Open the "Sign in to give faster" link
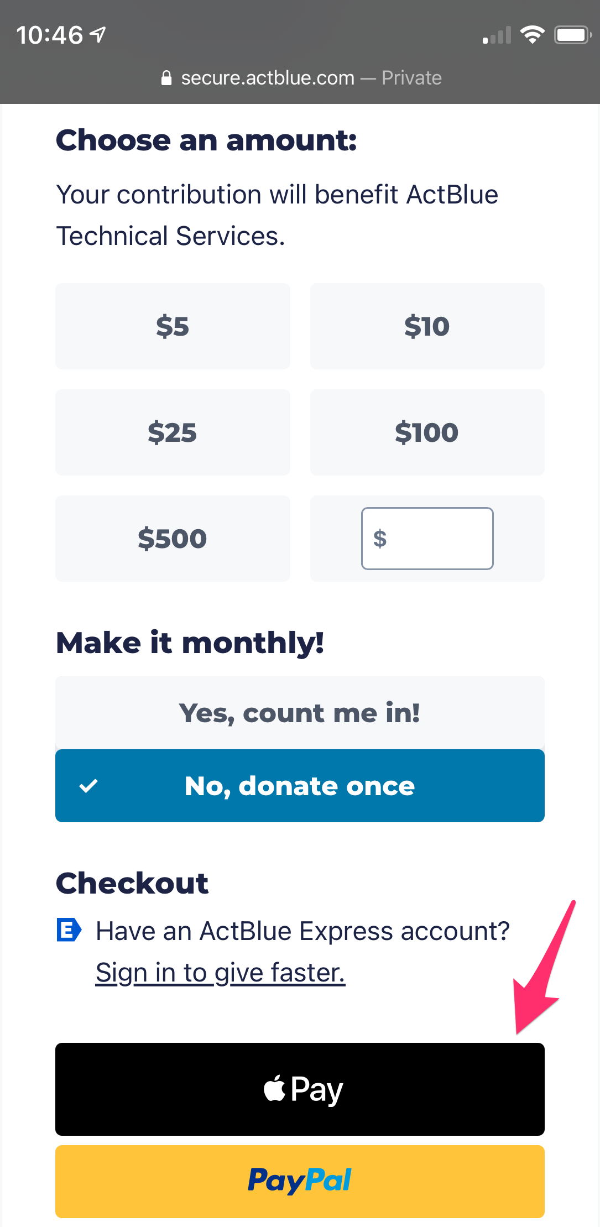The image size is (600, 1227). [x=220, y=973]
